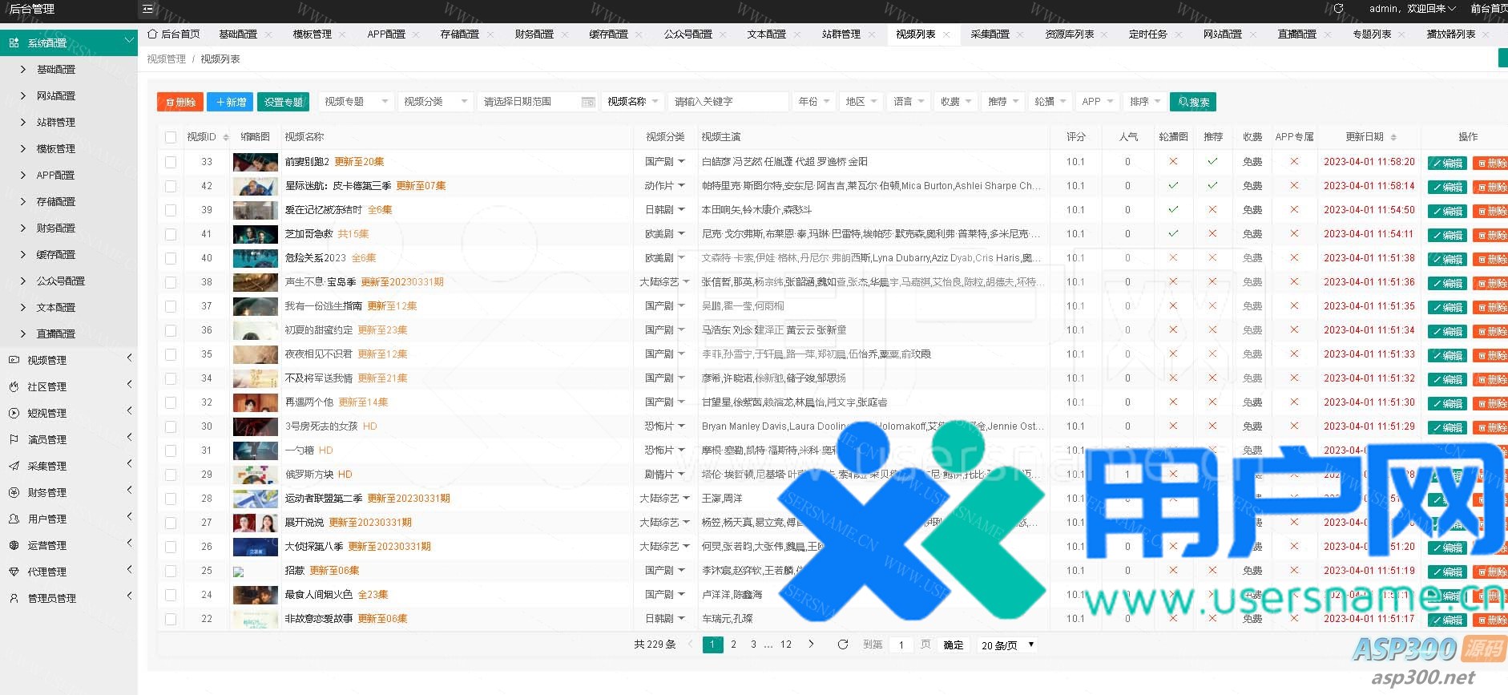The width and height of the screenshot is (1508, 695).
Task: Click the keyword search input field
Action: tap(728, 102)
